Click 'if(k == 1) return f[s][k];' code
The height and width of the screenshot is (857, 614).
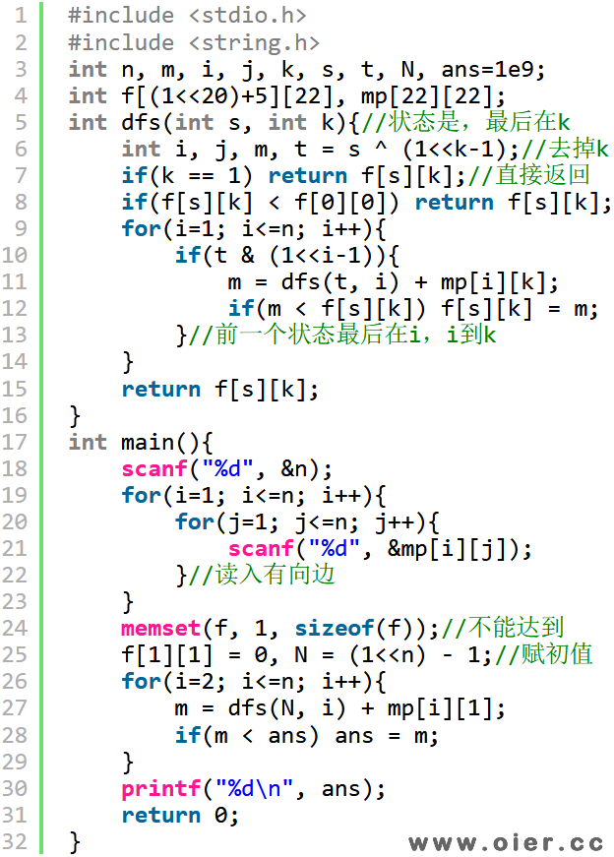[294, 176]
